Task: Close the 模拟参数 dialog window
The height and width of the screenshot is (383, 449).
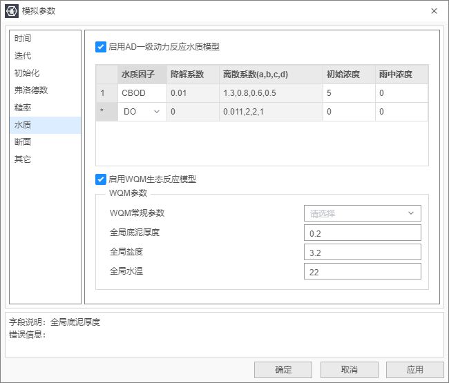Action: 434,11
